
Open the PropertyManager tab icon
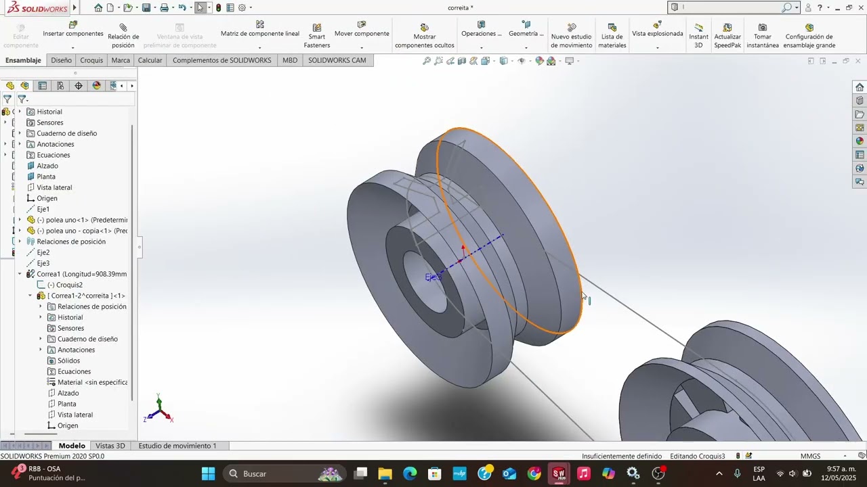[x=43, y=86]
